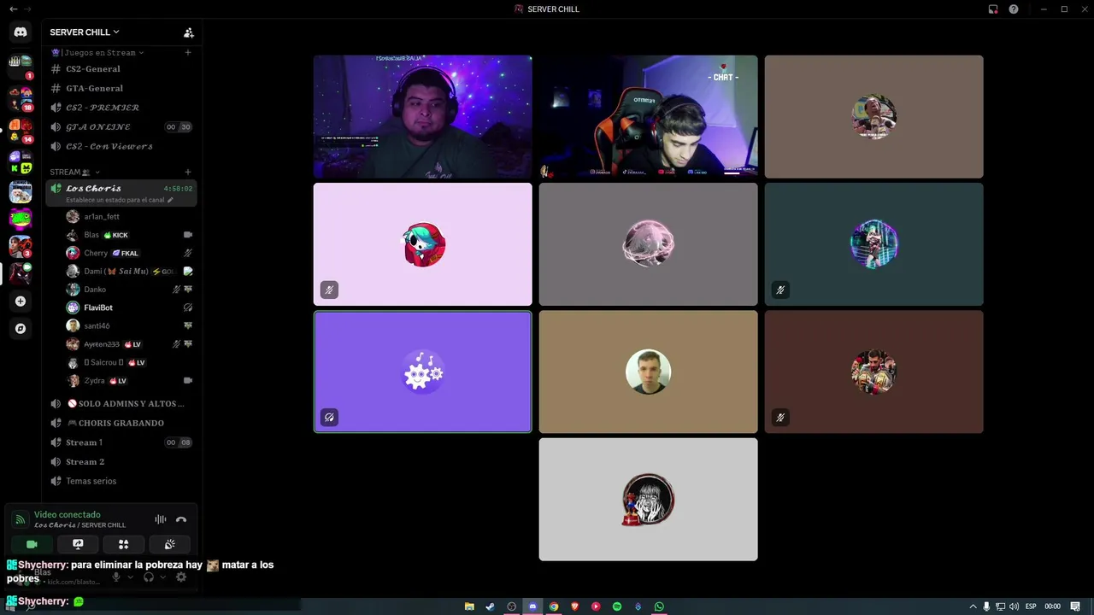Image resolution: width=1094 pixels, height=615 pixels.
Task: Open user settings gear icon
Action: pyautogui.click(x=181, y=577)
